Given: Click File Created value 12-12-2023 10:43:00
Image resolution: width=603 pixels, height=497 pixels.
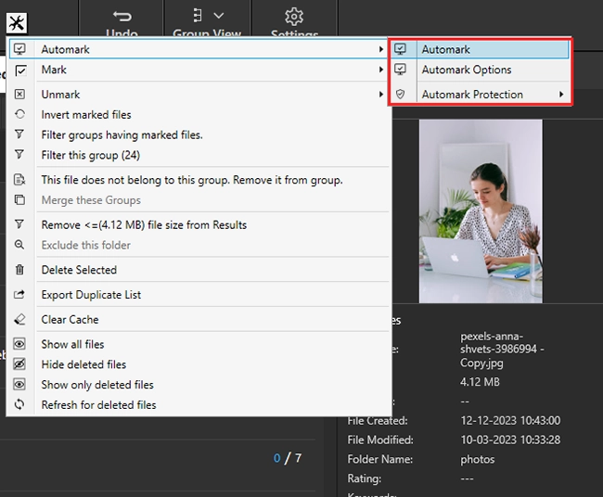Looking at the screenshot, I should 510,420.
